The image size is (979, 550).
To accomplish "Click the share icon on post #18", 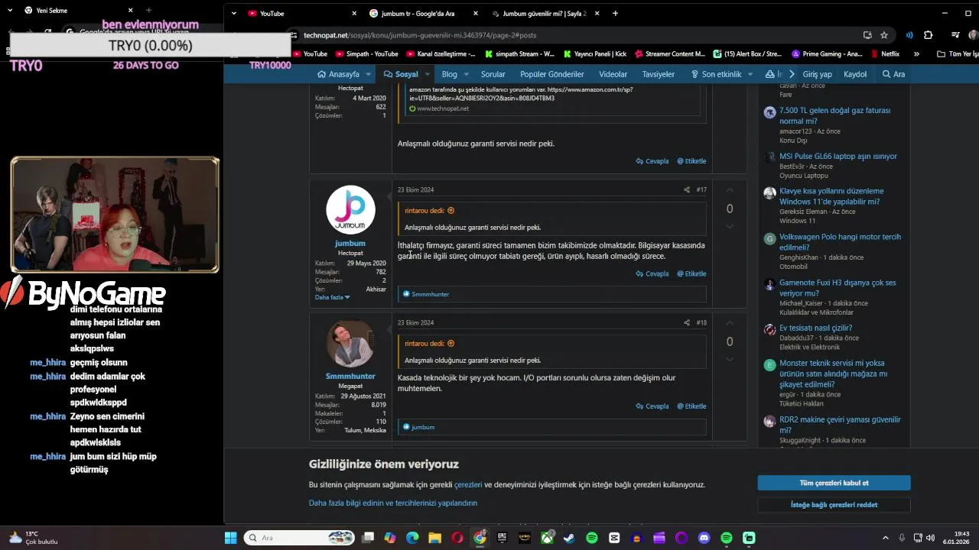I will pyautogui.click(x=686, y=322).
